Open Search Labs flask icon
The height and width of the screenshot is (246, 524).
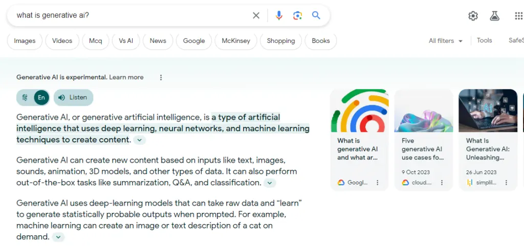point(495,16)
